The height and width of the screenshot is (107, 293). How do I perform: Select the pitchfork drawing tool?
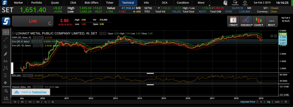coord(5,47)
